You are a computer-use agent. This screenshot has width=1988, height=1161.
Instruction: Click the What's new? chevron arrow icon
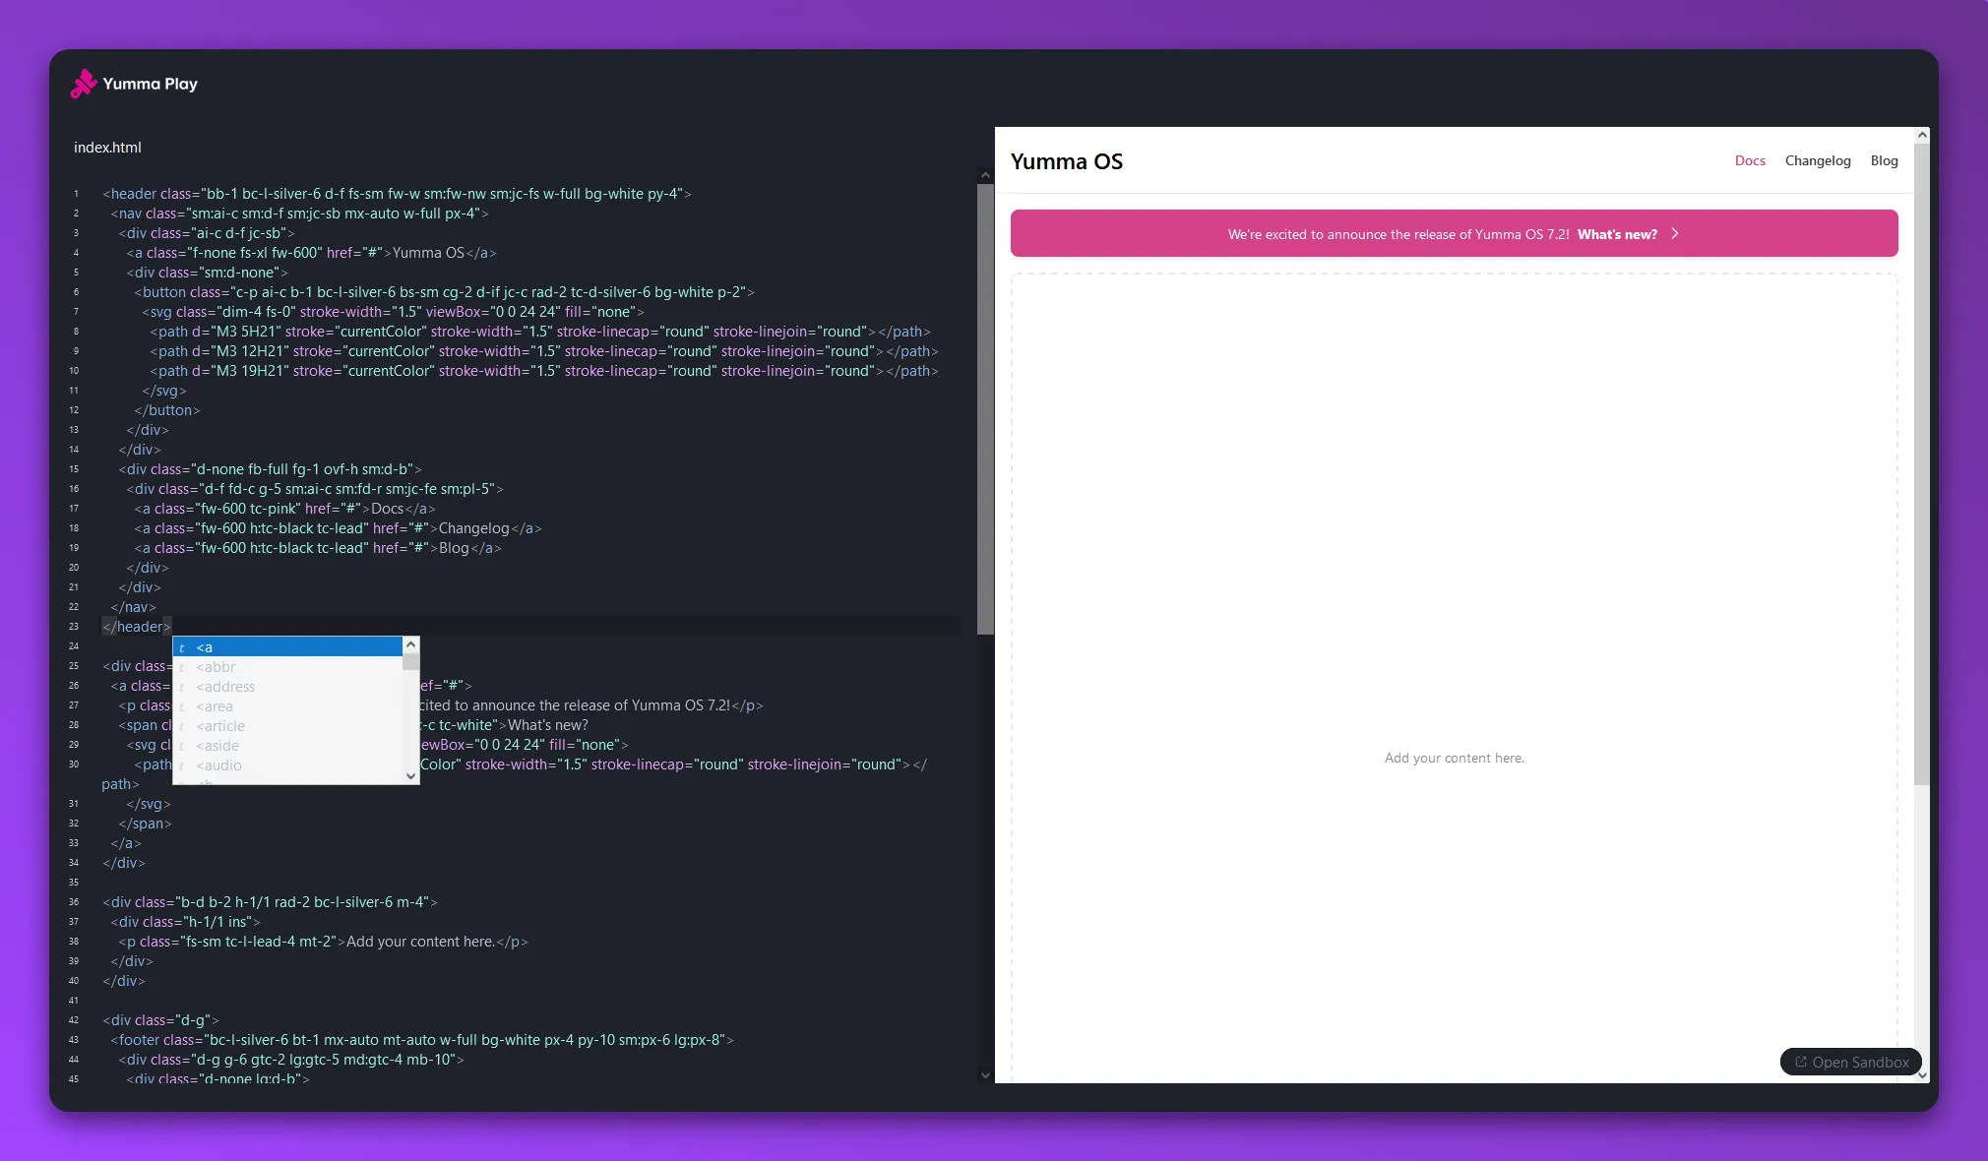1675,234
